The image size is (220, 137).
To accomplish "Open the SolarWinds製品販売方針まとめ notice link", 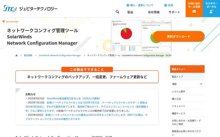I will tap(73, 98).
